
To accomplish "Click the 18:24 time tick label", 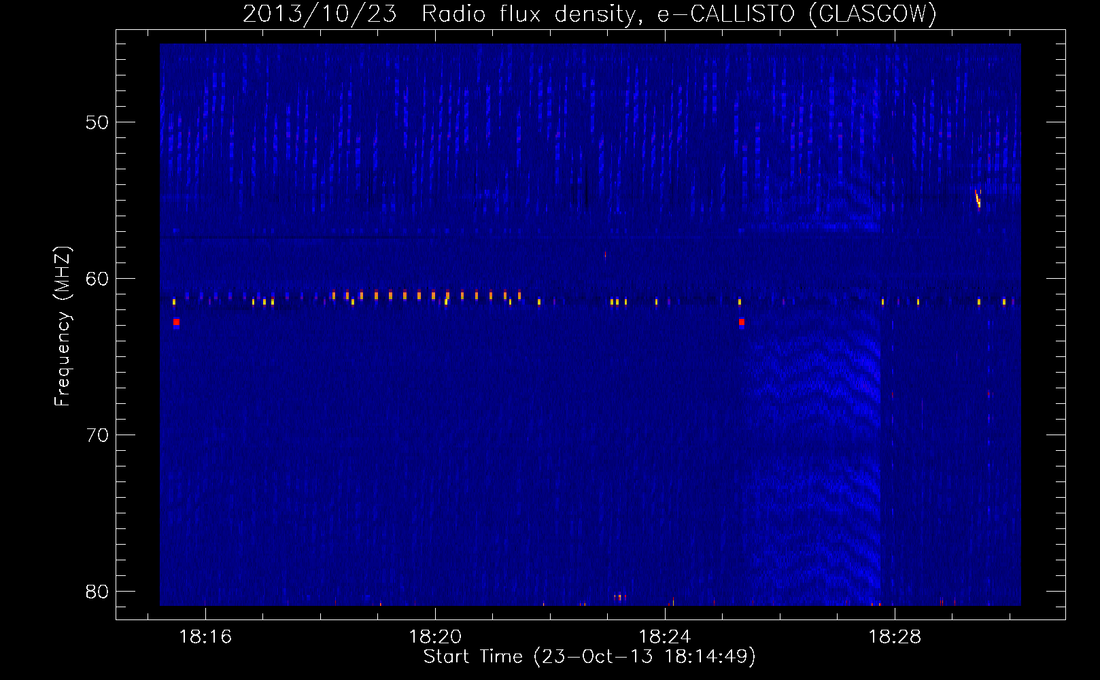I will pyautogui.click(x=665, y=637).
